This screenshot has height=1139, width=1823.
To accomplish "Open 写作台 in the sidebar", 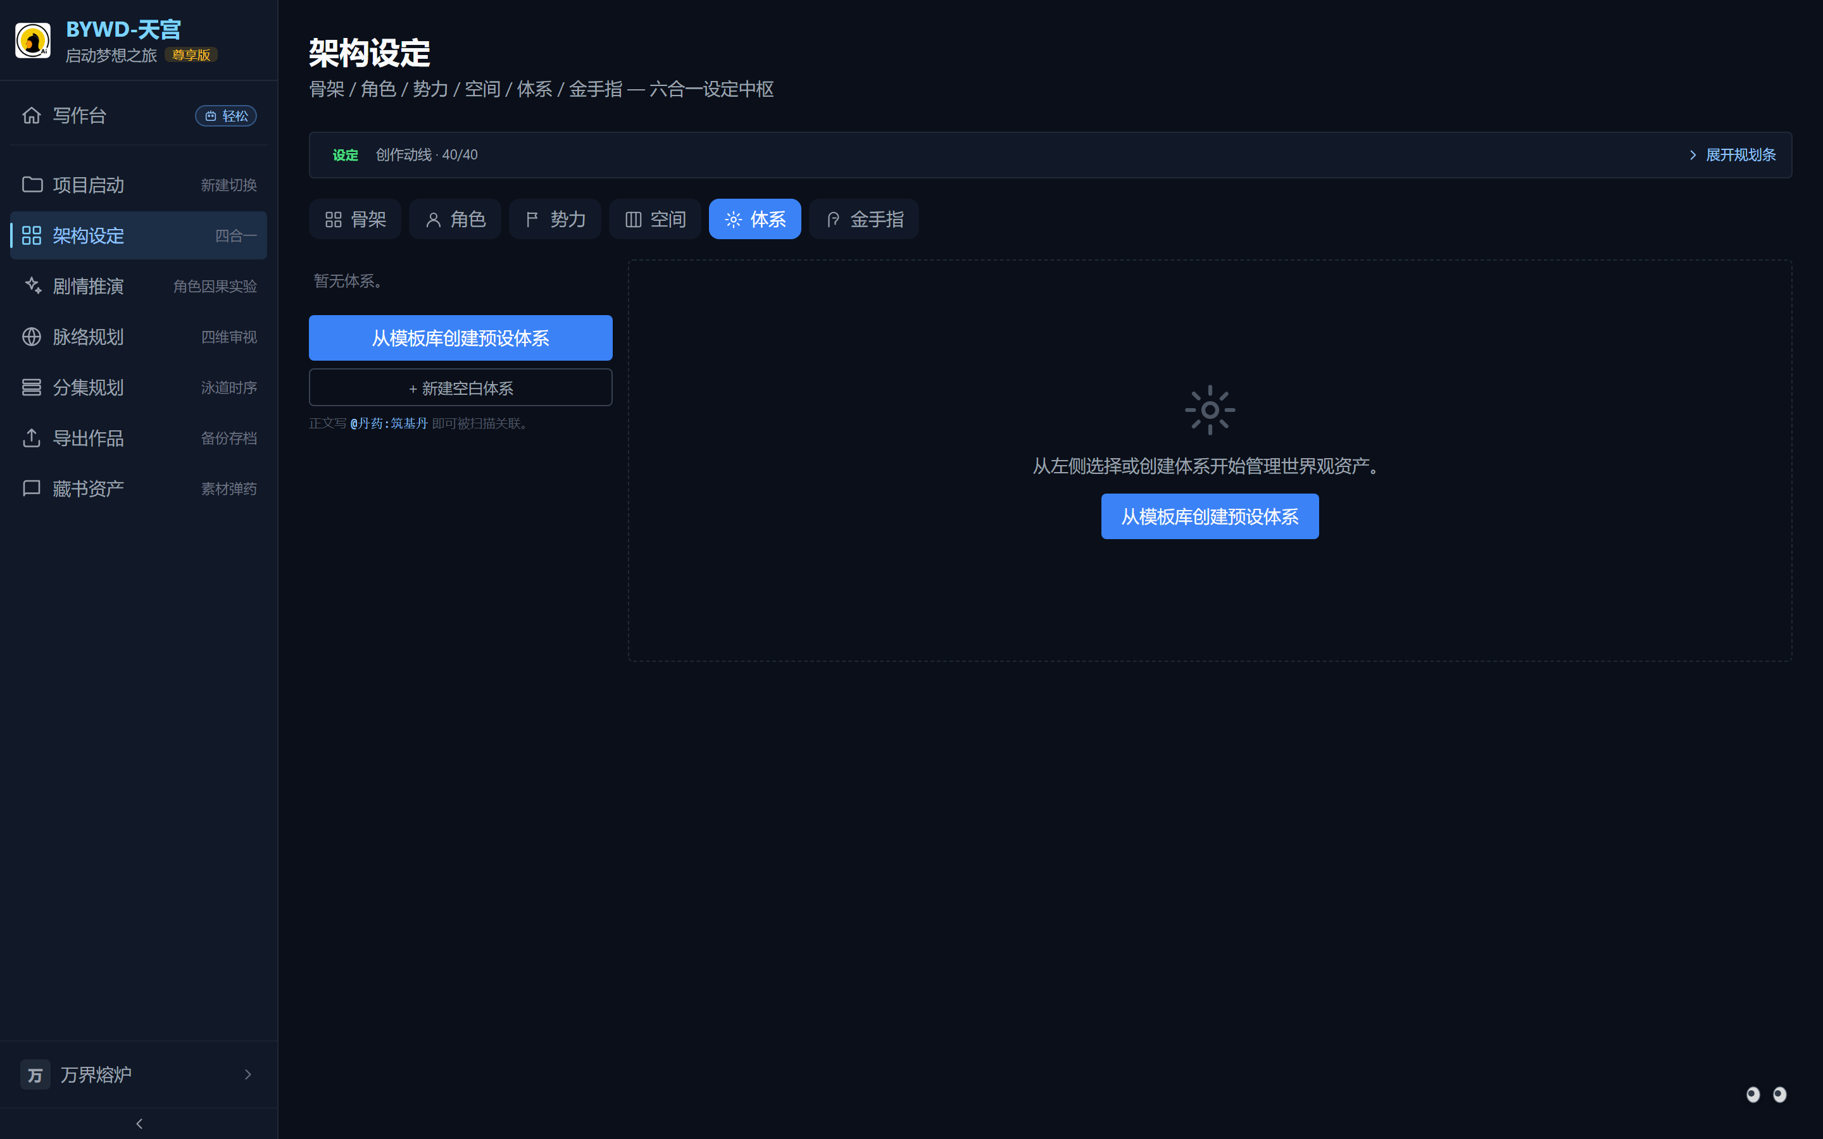I will (139, 115).
